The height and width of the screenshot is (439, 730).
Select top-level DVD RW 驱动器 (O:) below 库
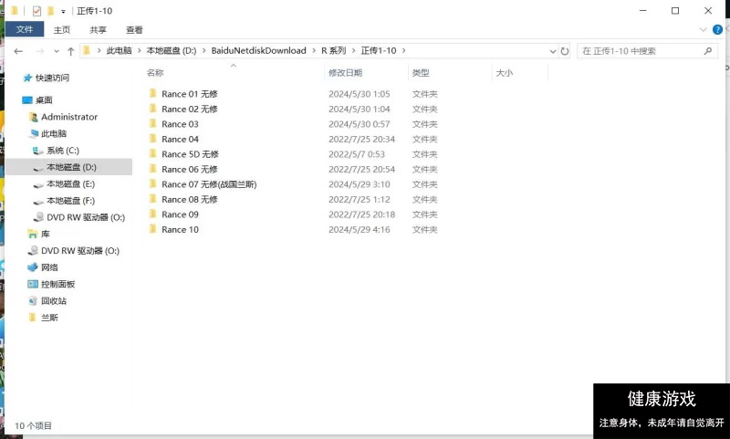(80, 251)
